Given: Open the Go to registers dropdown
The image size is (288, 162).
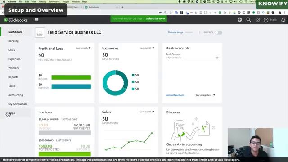Looking at the screenshot, I should [205, 95].
